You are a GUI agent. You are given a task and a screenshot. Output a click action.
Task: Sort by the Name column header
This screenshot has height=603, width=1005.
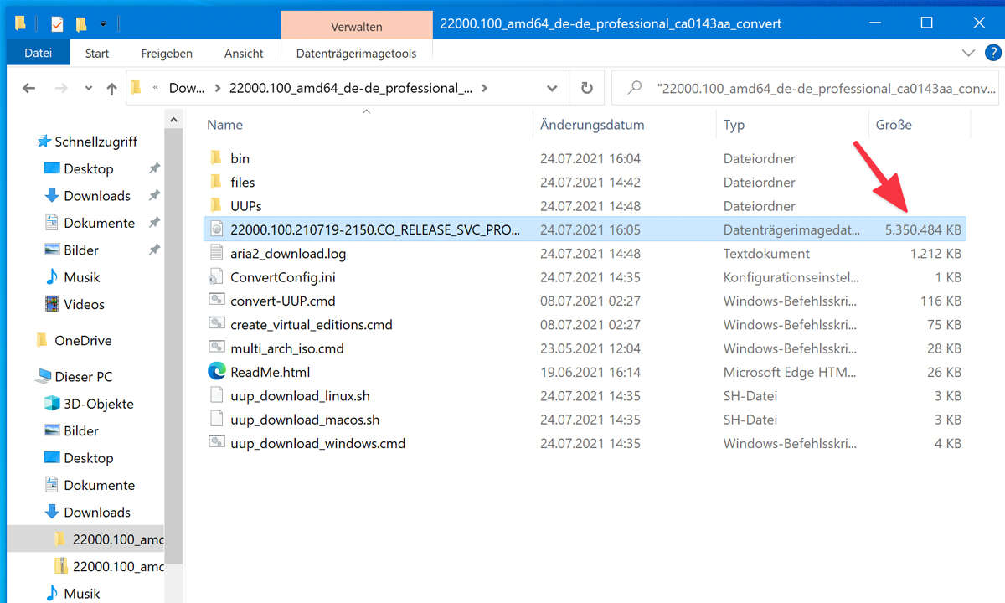click(x=224, y=125)
